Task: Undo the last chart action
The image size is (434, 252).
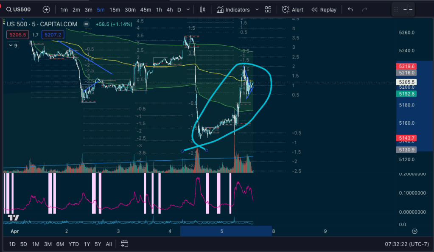Action: pyautogui.click(x=350, y=9)
